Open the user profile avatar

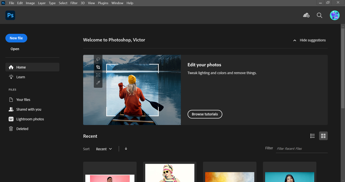click(334, 15)
